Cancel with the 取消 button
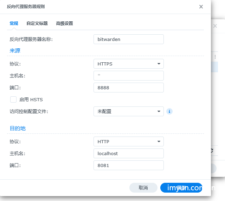225x201 pixels. point(143,188)
